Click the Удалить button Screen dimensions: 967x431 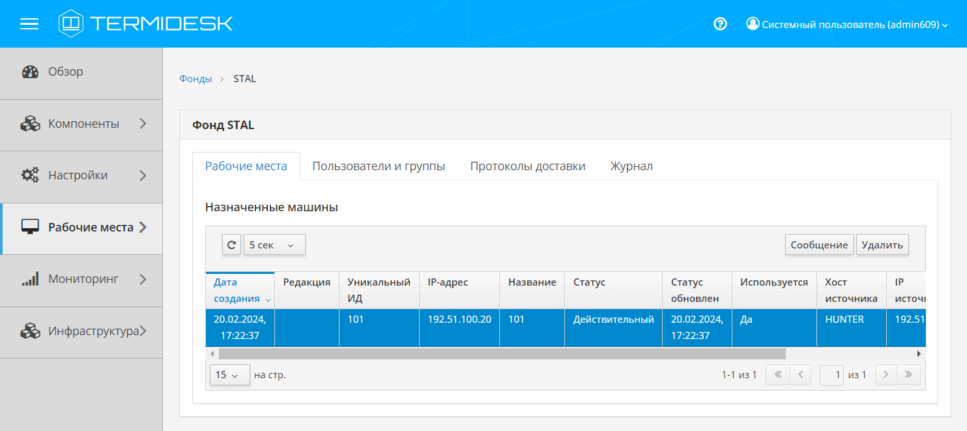tap(882, 245)
